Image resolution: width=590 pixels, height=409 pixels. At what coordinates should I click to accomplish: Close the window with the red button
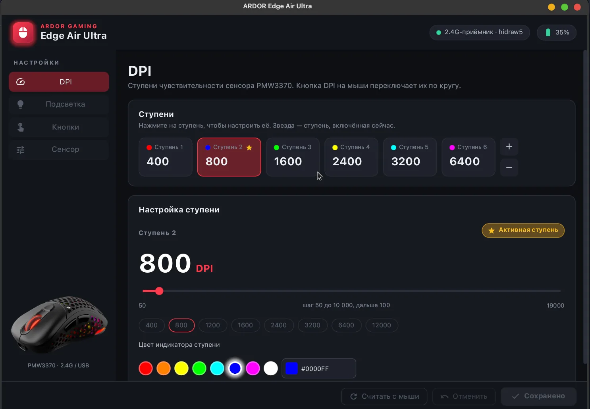(x=577, y=7)
